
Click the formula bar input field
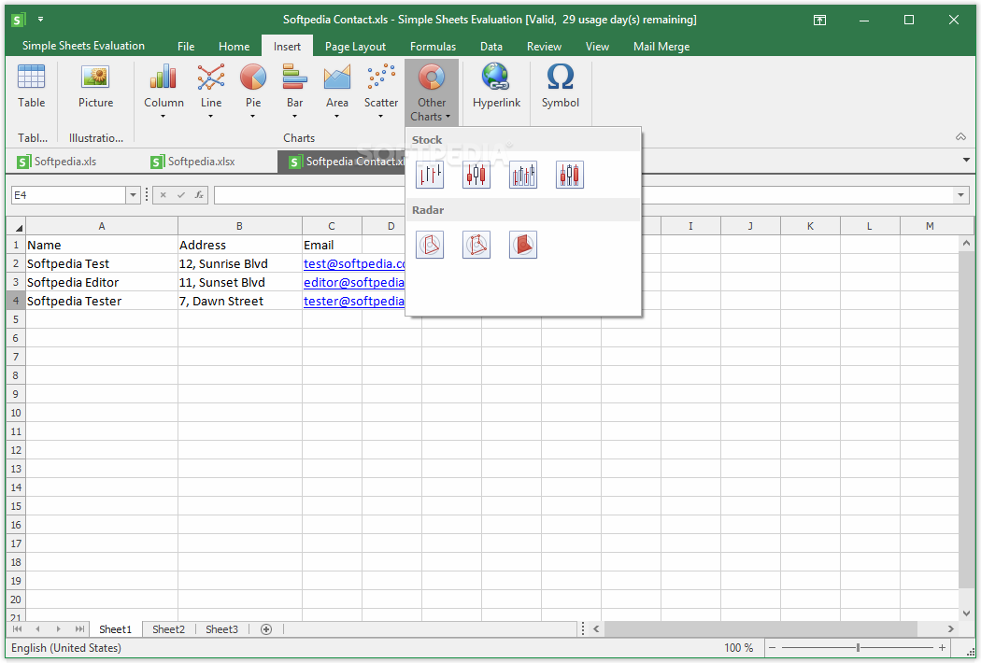pos(584,195)
